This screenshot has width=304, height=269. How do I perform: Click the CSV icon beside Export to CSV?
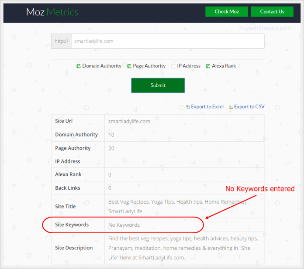point(231,107)
